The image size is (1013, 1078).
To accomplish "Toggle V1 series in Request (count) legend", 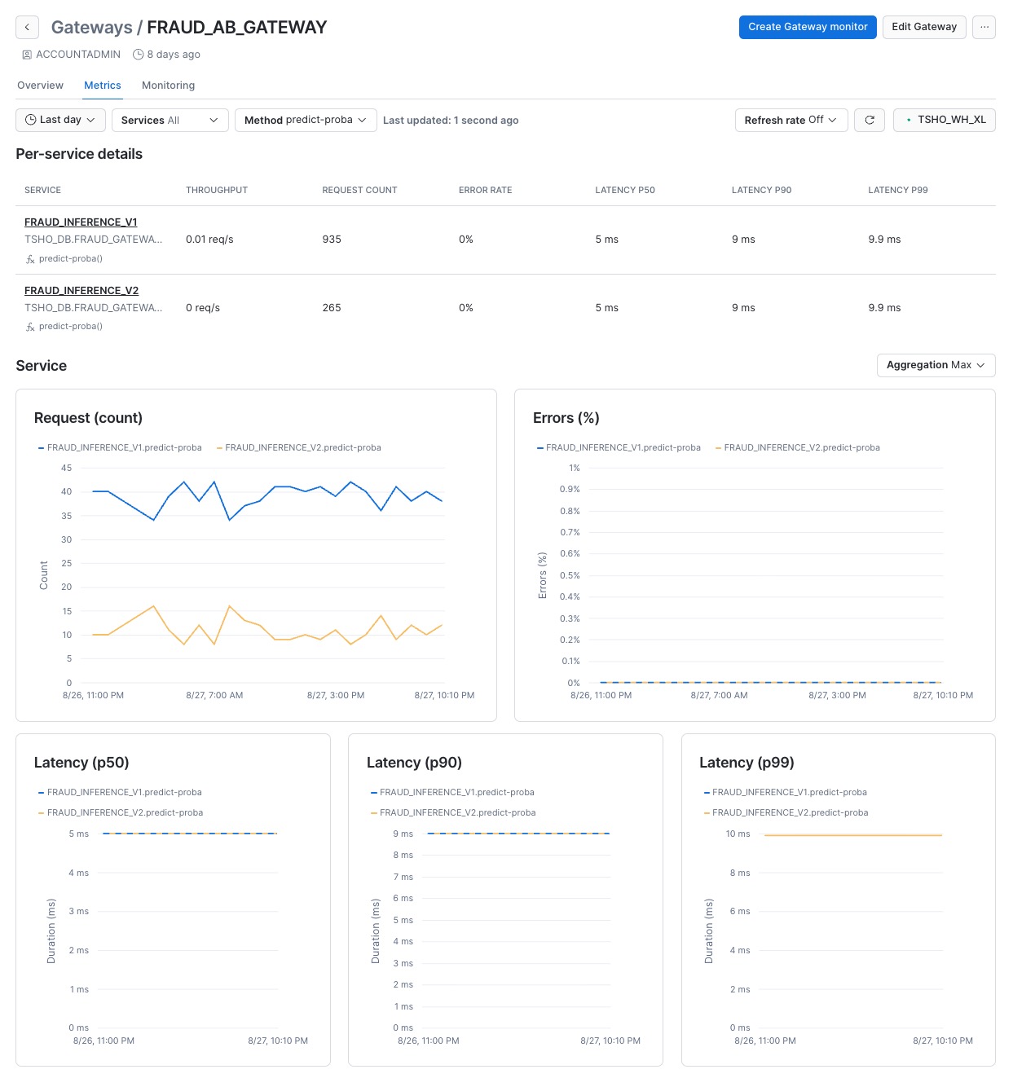I will (120, 447).
